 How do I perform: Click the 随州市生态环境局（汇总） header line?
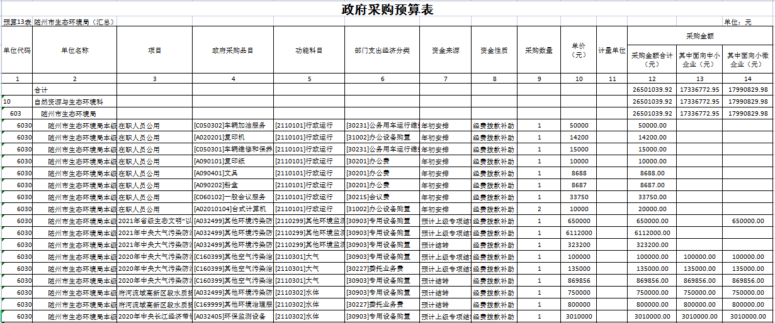74,22
